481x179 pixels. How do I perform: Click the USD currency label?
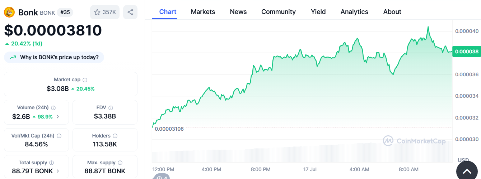pyautogui.click(x=463, y=160)
